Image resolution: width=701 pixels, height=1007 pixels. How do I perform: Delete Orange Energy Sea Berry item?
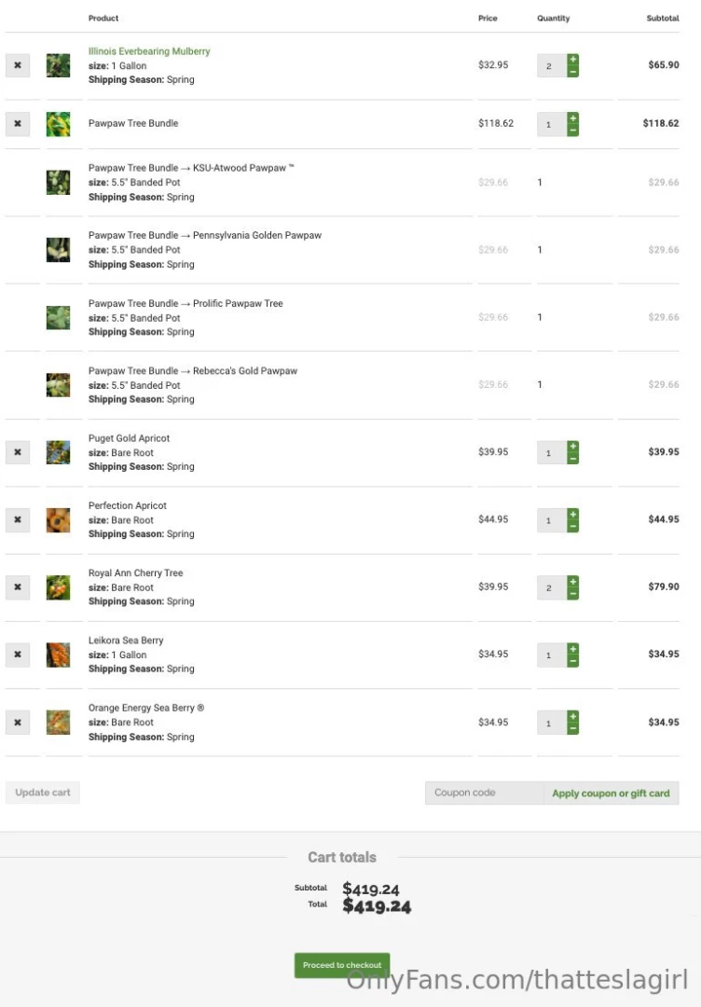(18, 722)
